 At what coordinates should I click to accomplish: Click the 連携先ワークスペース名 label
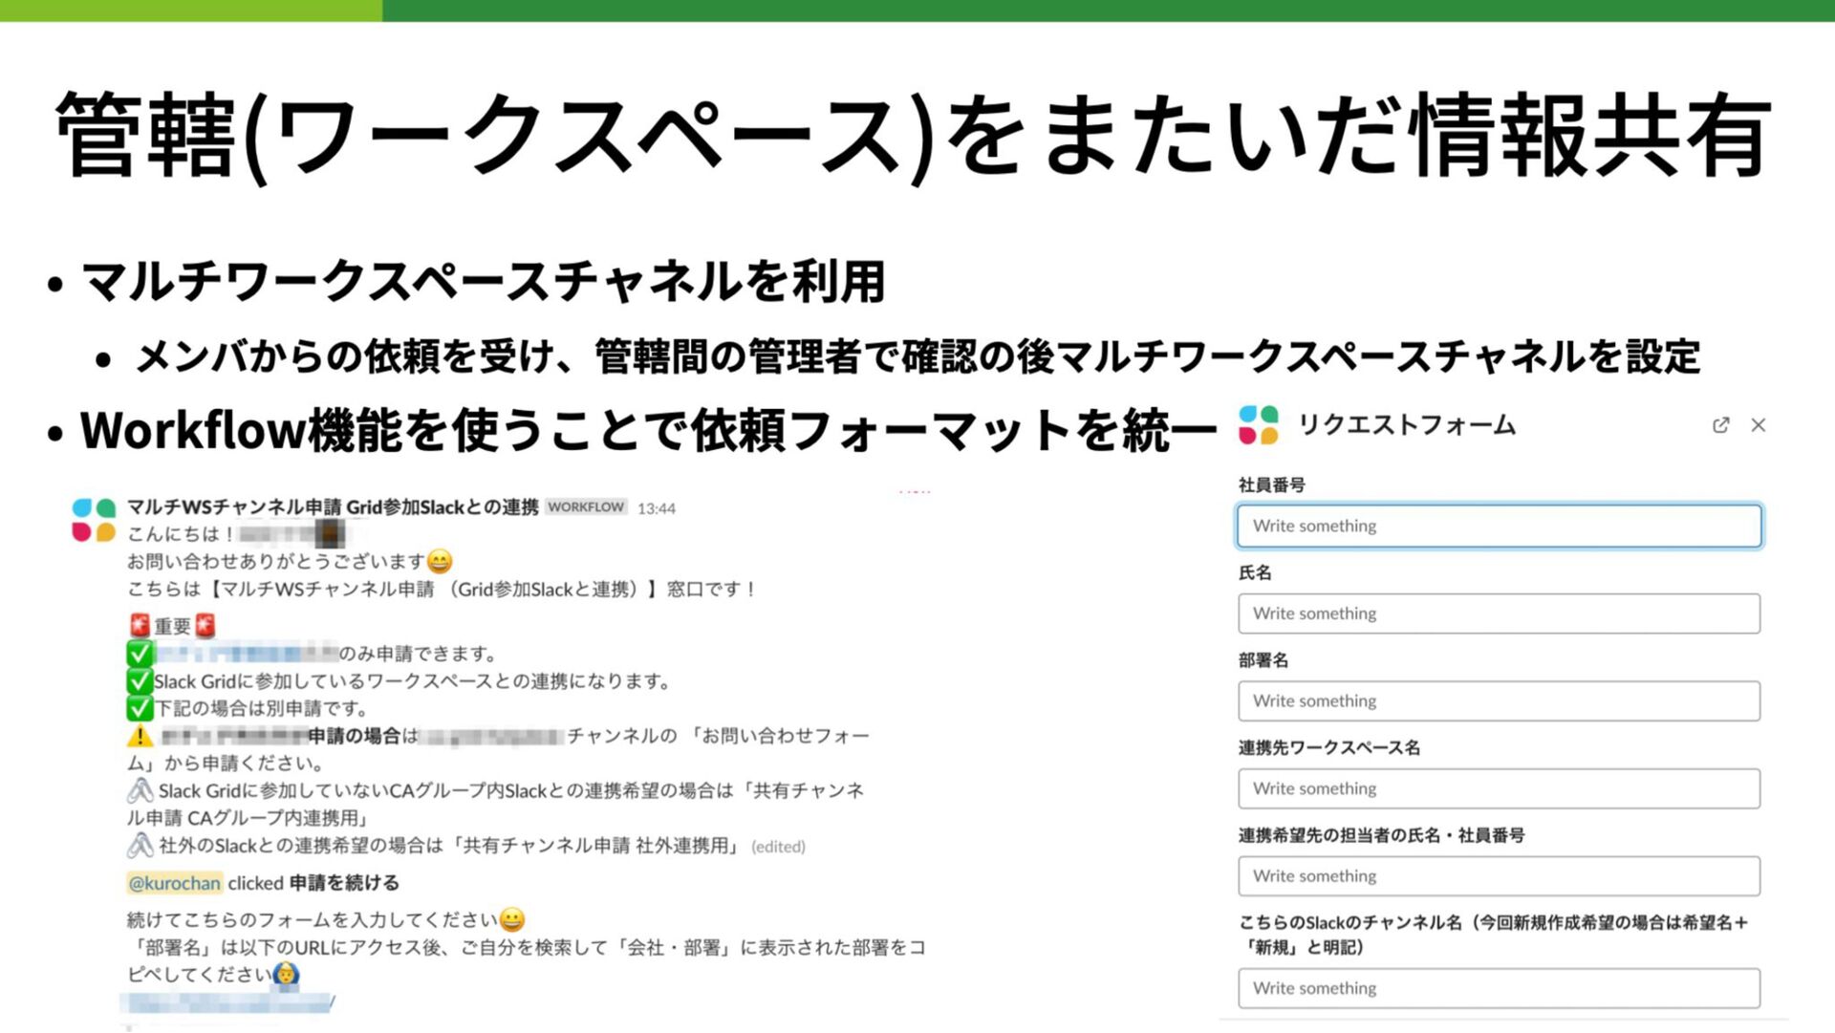[x=1329, y=747]
